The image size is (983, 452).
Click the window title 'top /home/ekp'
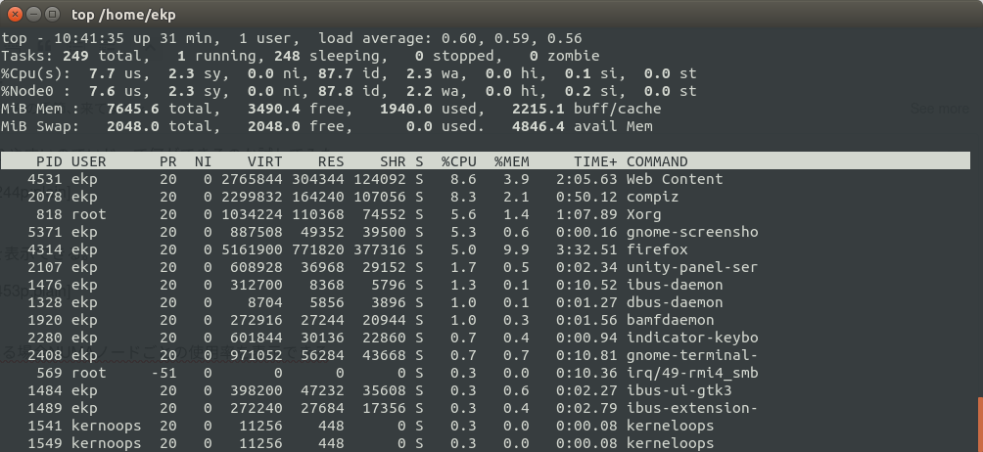123,14
